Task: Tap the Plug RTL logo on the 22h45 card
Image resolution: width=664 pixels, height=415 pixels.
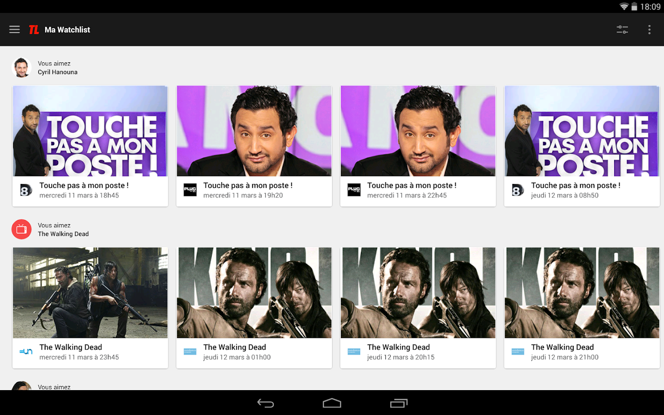Action: (354, 190)
